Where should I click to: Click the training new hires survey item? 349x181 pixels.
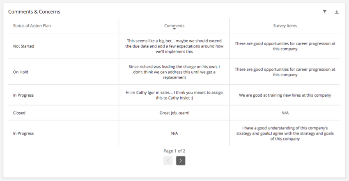[x=285, y=95]
